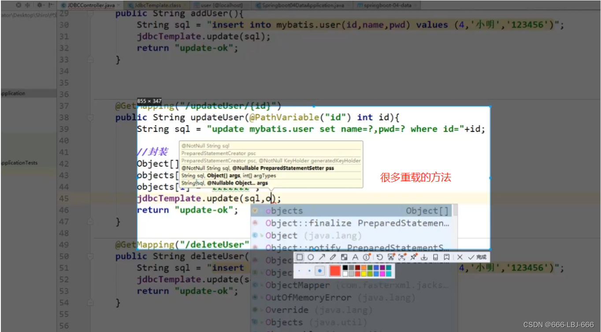The width and height of the screenshot is (601, 332).
Task: Choose 'ObjectMapper' completion suggestion
Action: pos(351,285)
